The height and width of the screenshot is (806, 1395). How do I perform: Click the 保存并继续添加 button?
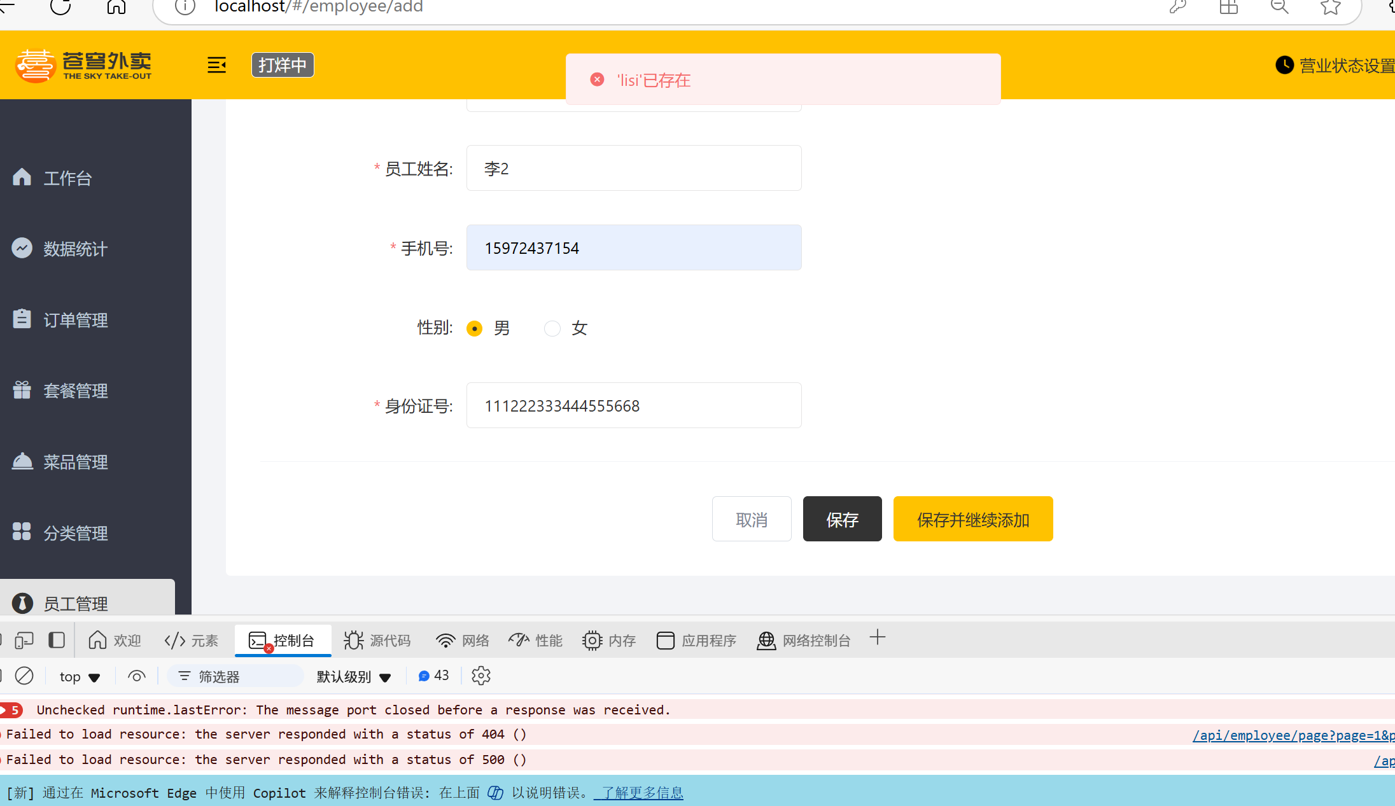(972, 519)
